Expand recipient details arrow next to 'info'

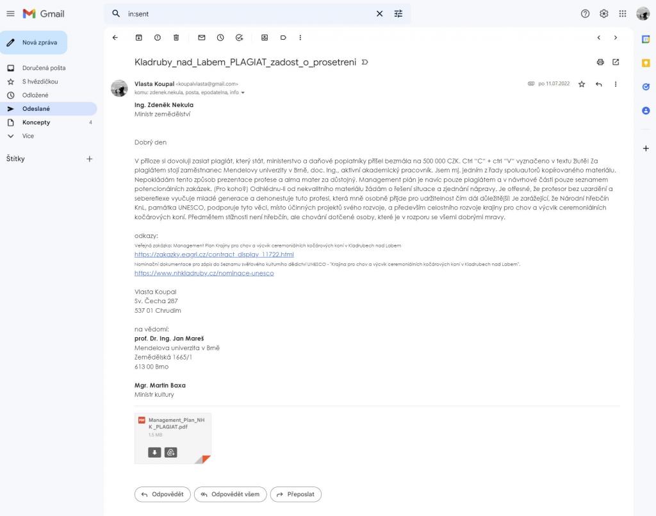click(x=243, y=92)
